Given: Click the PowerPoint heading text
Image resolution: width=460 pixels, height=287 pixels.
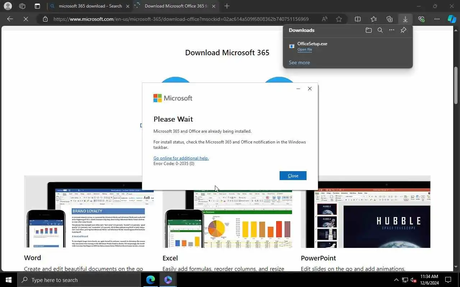Looking at the screenshot, I should [x=318, y=258].
